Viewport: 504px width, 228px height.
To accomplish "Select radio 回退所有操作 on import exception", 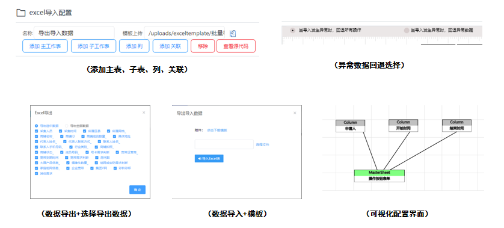I will click(x=292, y=31).
